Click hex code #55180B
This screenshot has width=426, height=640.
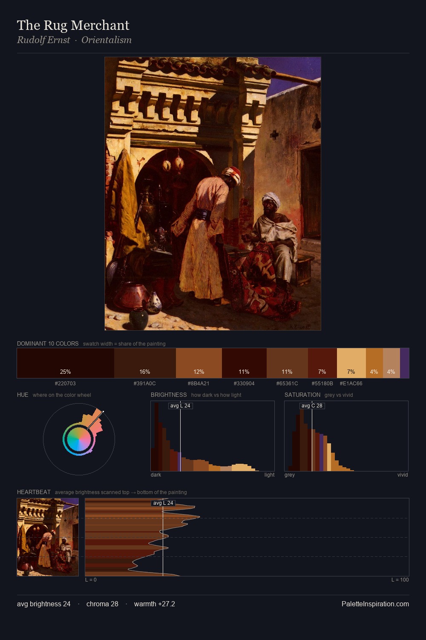[x=322, y=384]
